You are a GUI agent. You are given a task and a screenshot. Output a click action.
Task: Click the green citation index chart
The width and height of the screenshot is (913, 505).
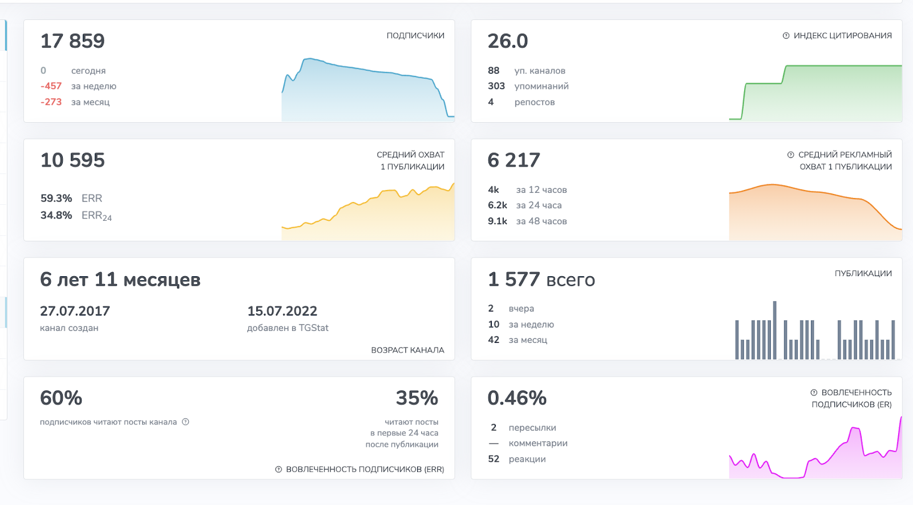[815, 92]
